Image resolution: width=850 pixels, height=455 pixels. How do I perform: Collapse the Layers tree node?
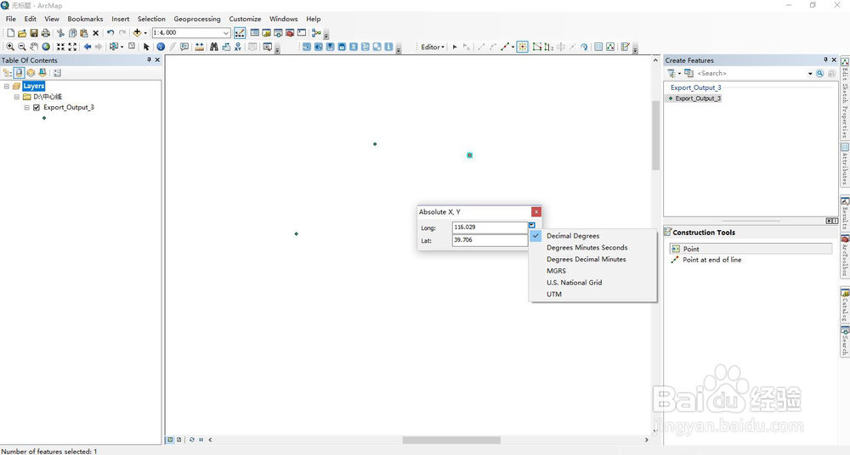point(7,86)
